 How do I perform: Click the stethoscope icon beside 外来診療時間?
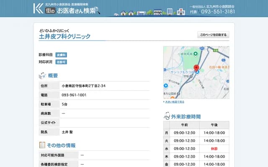coord(167,116)
